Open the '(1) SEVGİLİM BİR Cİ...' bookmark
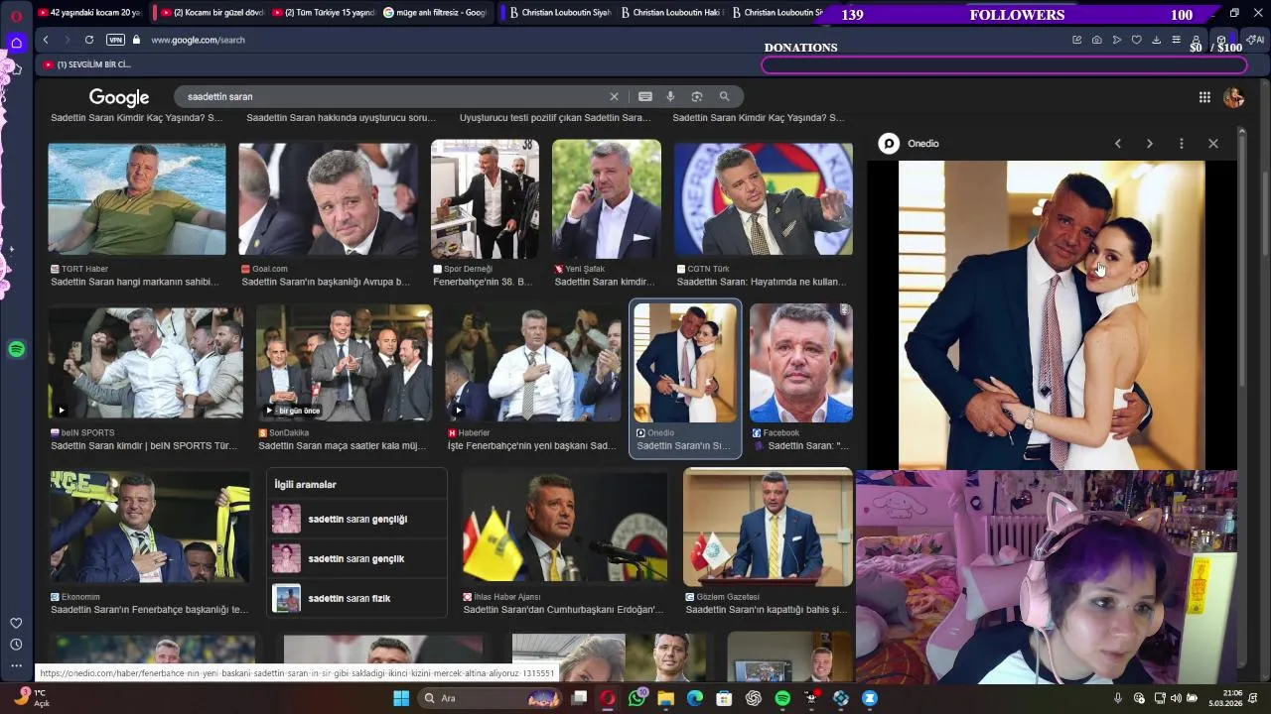1271x714 pixels. pyautogui.click(x=86, y=64)
